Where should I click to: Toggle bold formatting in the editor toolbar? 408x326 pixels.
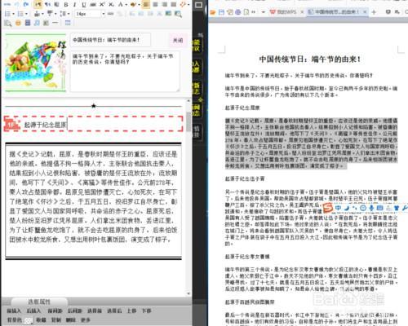click(x=66, y=4)
